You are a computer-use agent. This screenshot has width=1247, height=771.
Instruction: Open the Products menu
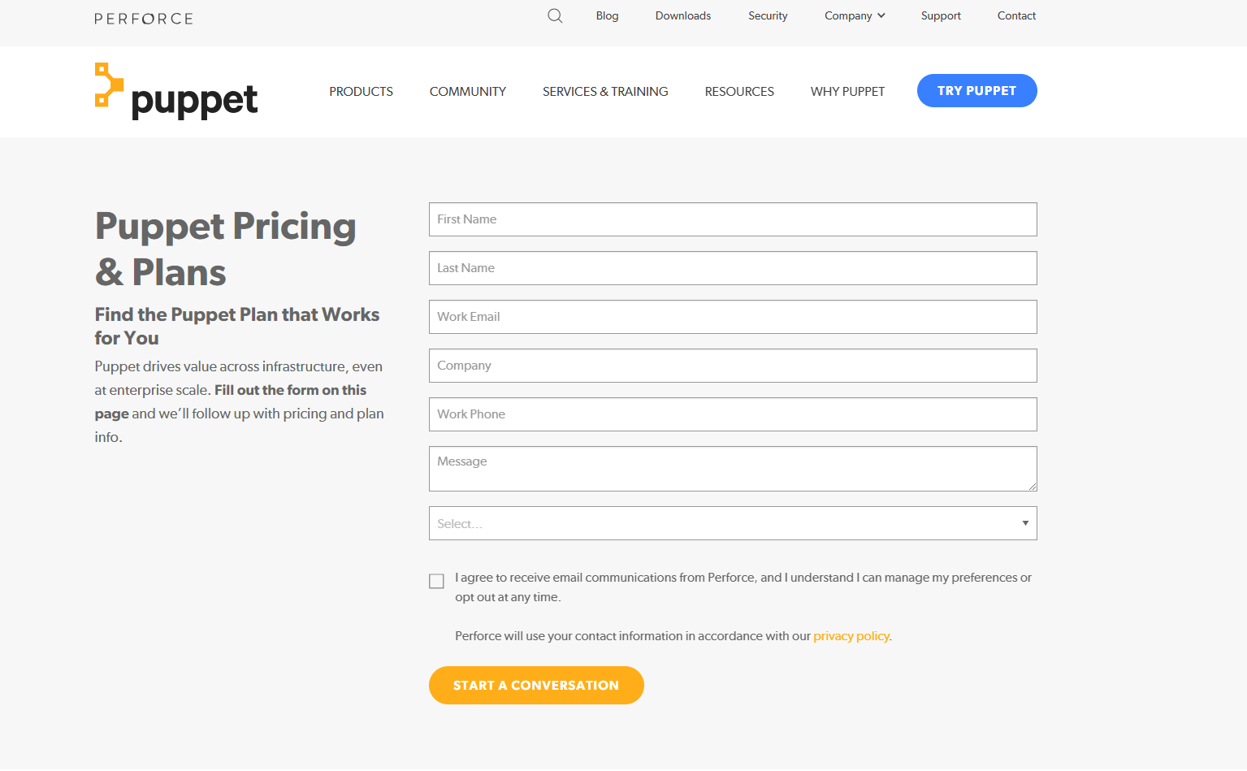pyautogui.click(x=361, y=91)
